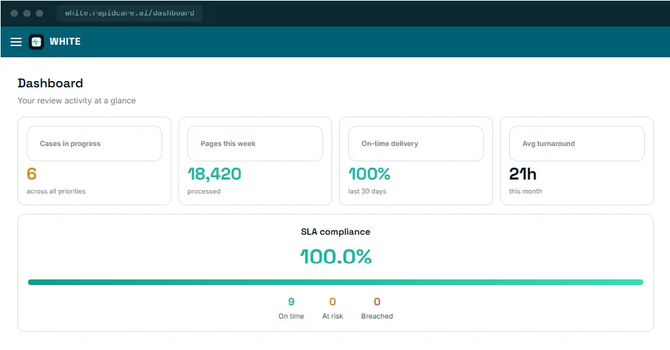This screenshot has height=350, width=670.
Task: Click the Dashboard page heading
Action: click(50, 83)
